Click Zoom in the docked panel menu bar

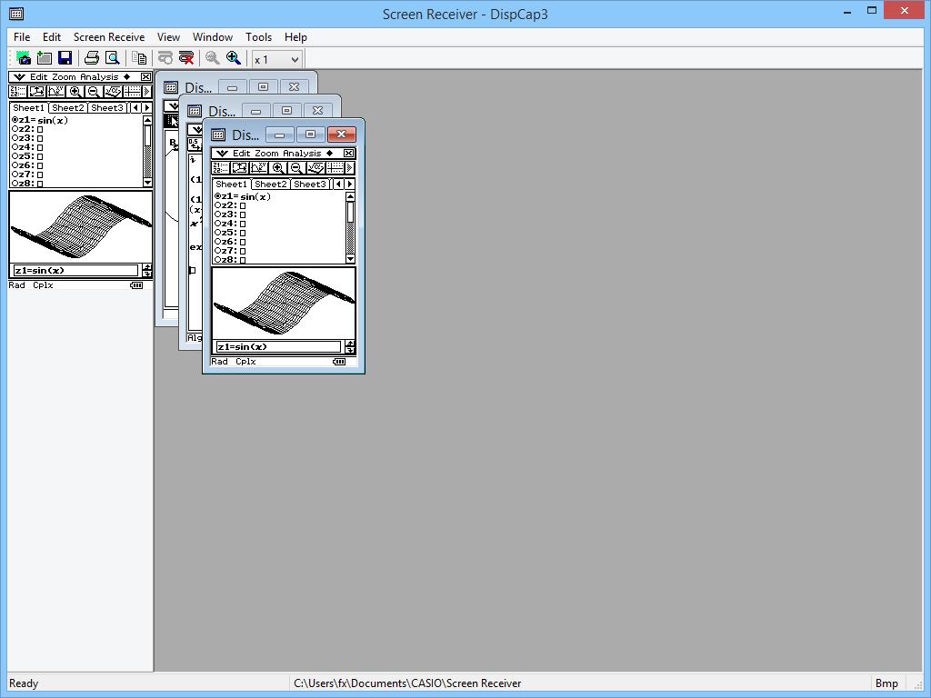[x=65, y=76]
